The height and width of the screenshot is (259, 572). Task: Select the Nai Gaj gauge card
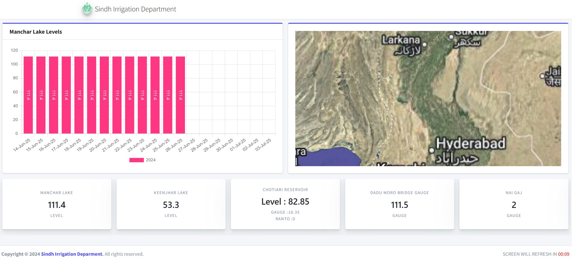pyautogui.click(x=514, y=204)
